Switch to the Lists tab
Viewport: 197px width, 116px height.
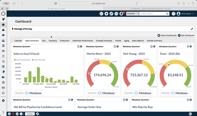pyautogui.click(x=44, y=41)
